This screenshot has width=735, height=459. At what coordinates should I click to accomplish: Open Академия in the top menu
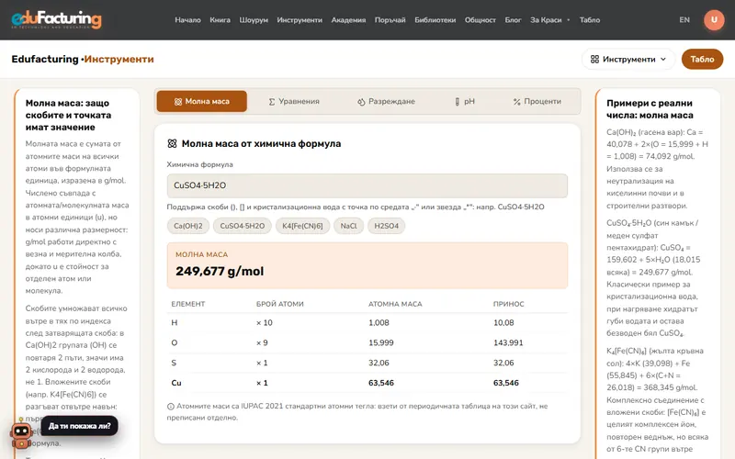point(348,19)
